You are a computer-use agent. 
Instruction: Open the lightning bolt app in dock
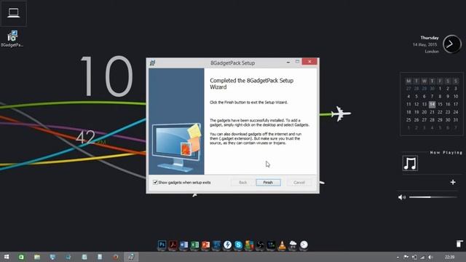pos(227,245)
